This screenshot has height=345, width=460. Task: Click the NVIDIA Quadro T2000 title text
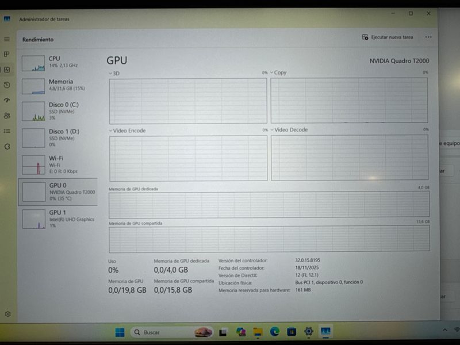point(399,61)
